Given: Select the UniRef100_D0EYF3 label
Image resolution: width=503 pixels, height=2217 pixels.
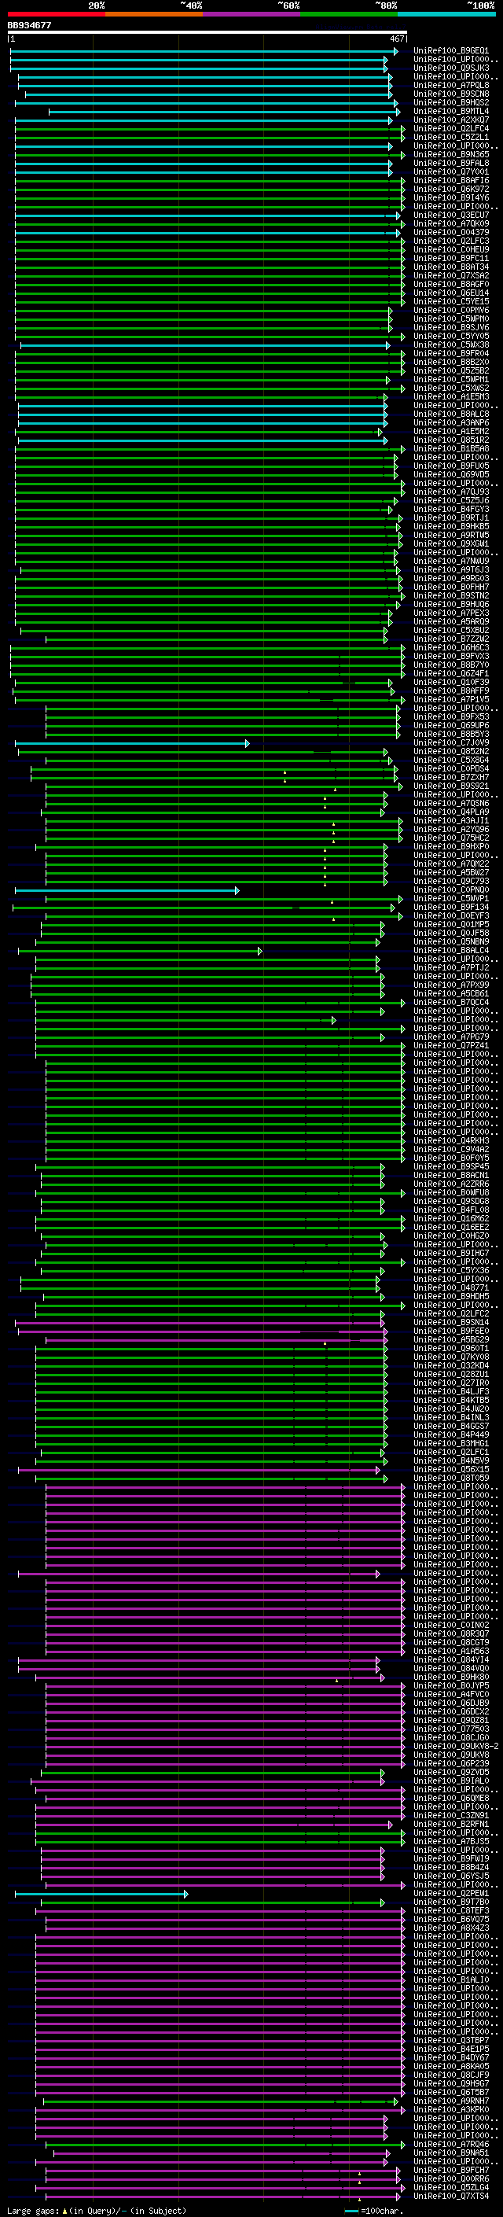Looking at the screenshot, I should 451,915.
